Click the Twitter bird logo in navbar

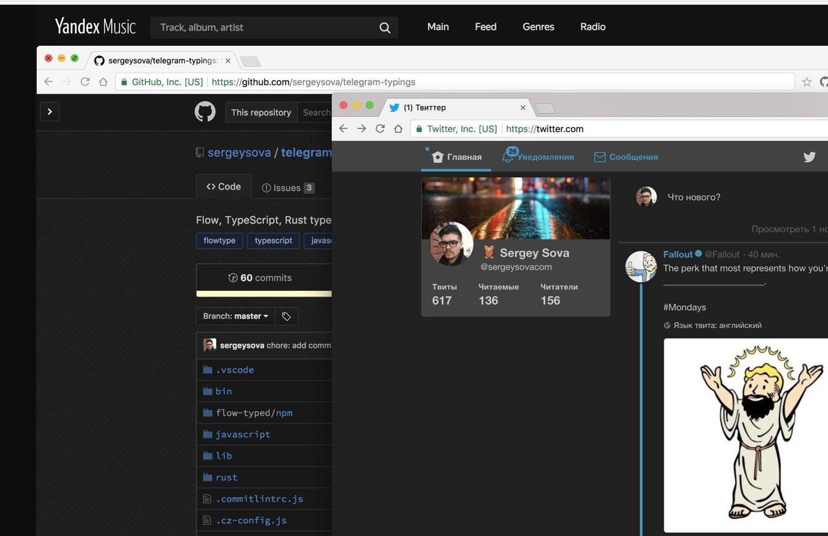click(809, 156)
